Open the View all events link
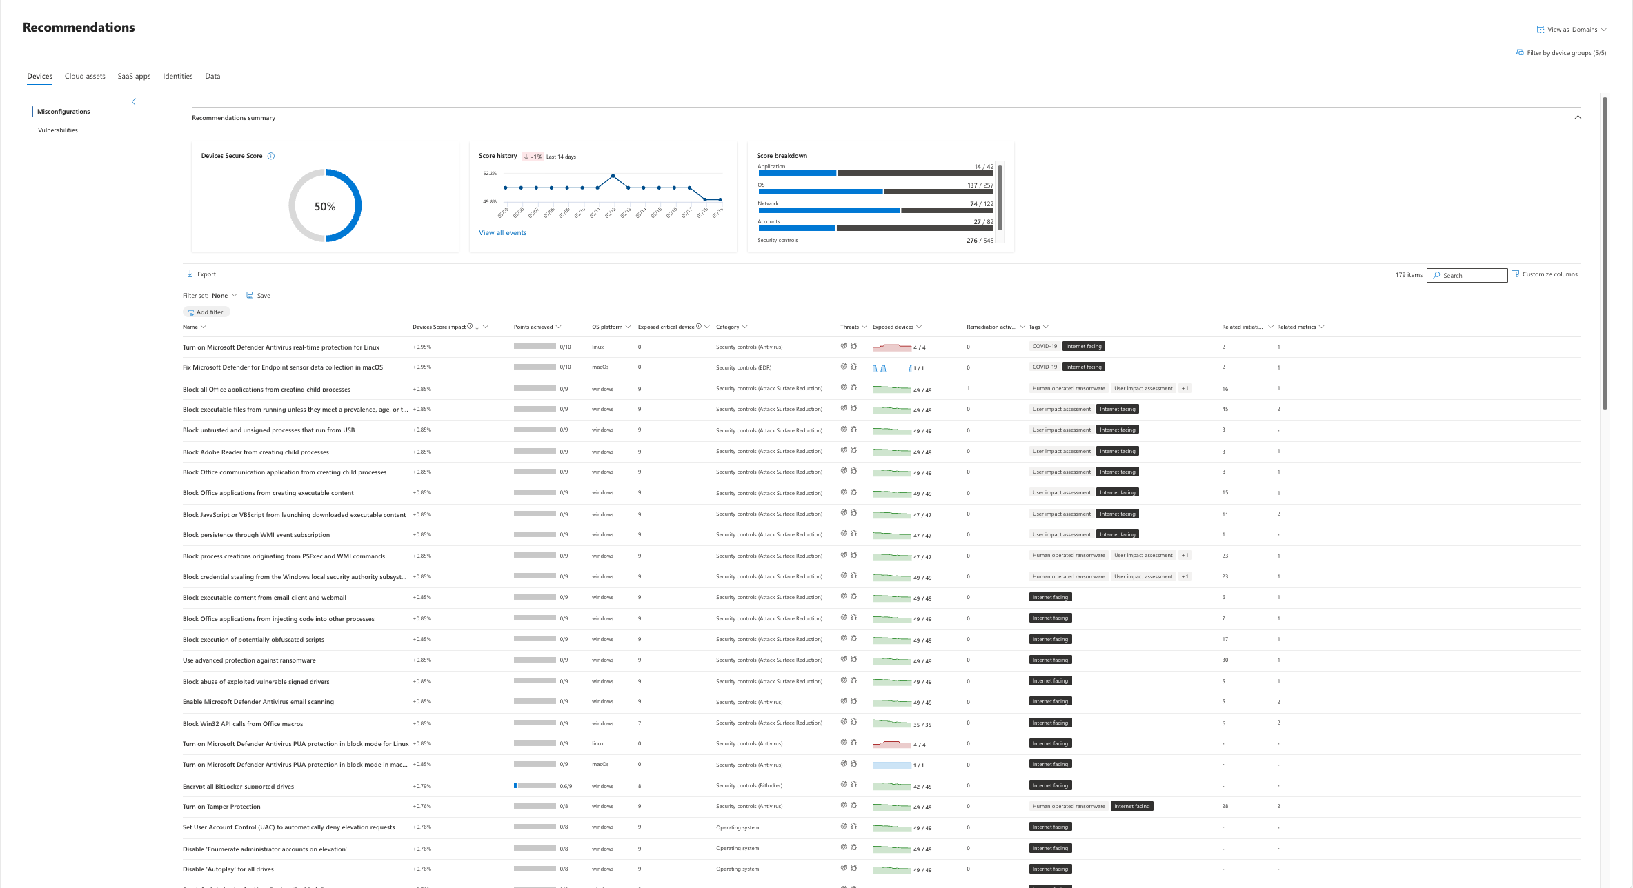1633x888 pixels. (x=502, y=232)
